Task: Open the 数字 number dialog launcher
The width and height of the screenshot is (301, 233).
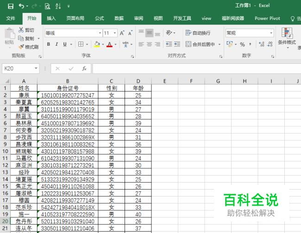Action: [x=273, y=56]
